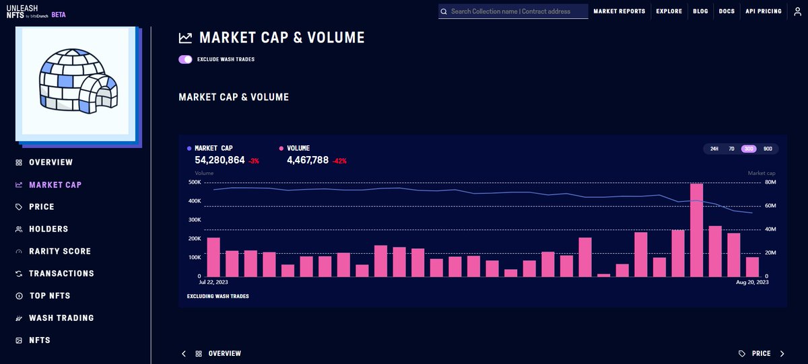
Task: Open the Top NFTs icon
Action: (x=19, y=295)
